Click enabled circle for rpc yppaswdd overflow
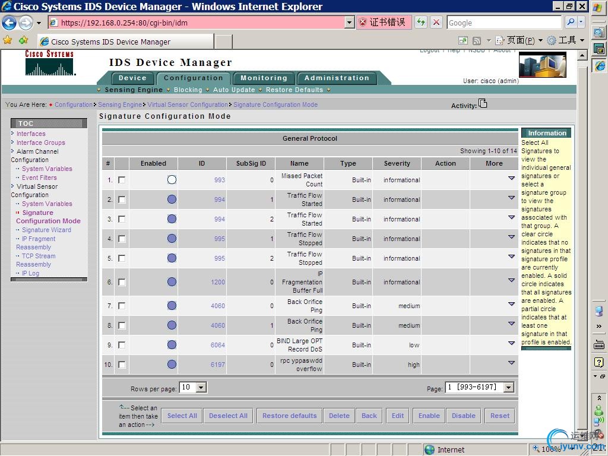 [x=172, y=364]
